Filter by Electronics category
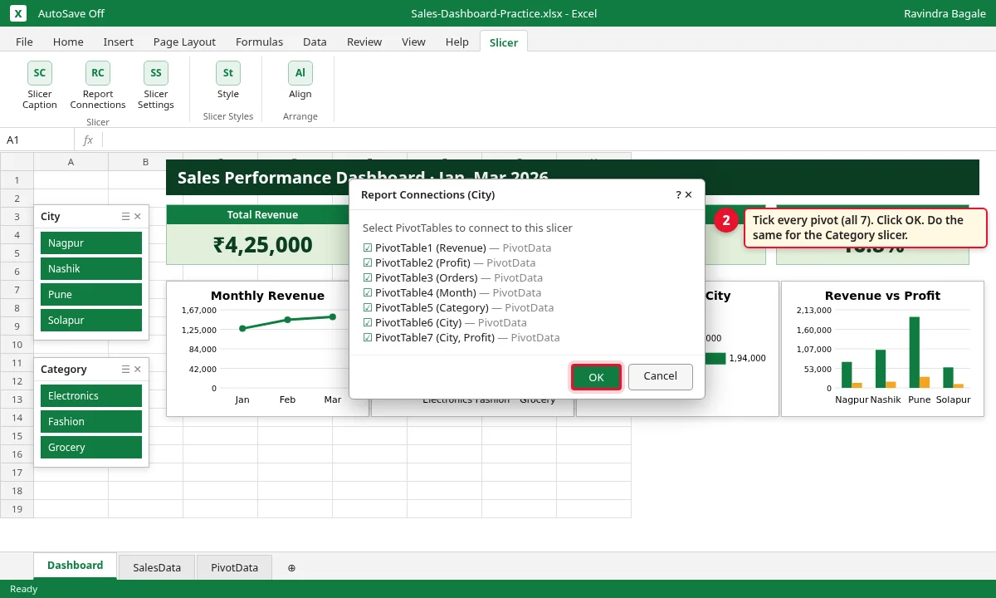996x598 pixels. point(91,396)
